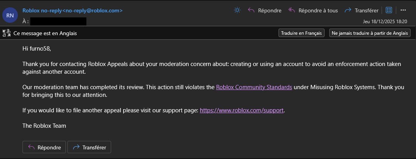Click the translation language icon
The height and width of the screenshot is (159, 416).
point(7,33)
